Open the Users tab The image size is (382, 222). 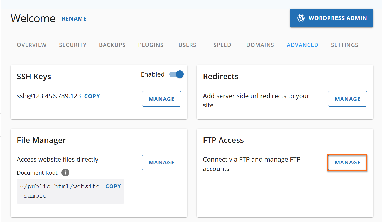[x=187, y=45]
